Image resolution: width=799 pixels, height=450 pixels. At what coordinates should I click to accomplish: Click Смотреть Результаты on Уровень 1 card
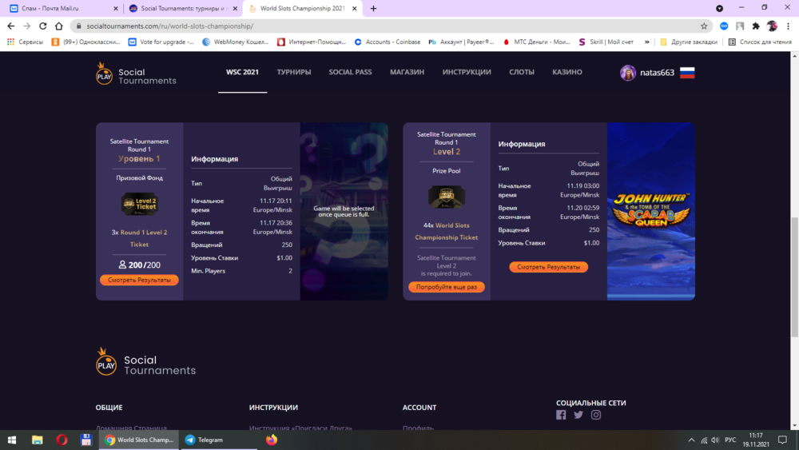point(139,280)
